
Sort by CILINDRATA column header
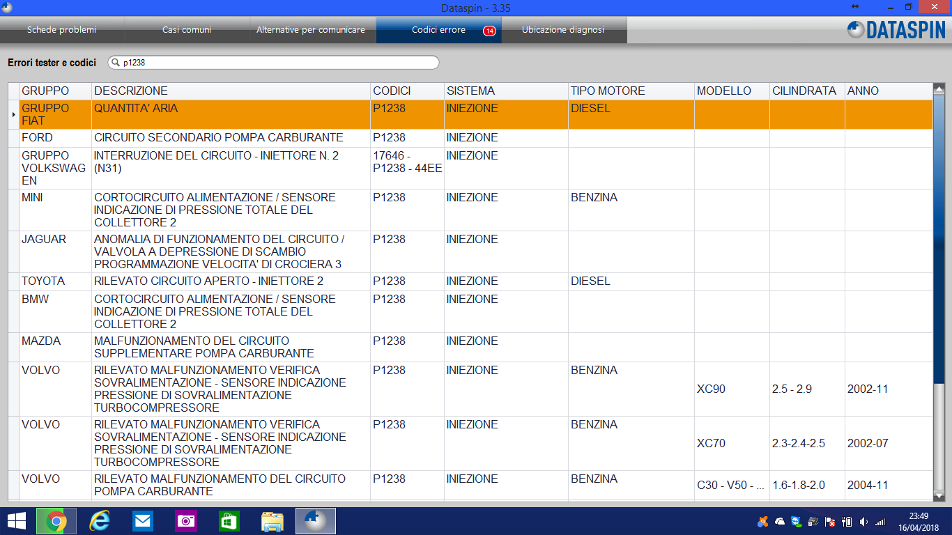pos(807,91)
